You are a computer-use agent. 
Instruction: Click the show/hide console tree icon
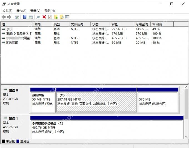(17, 17)
